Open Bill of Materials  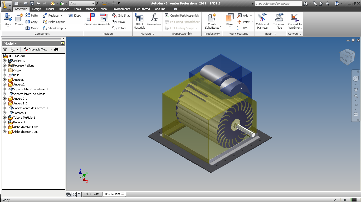click(x=139, y=21)
